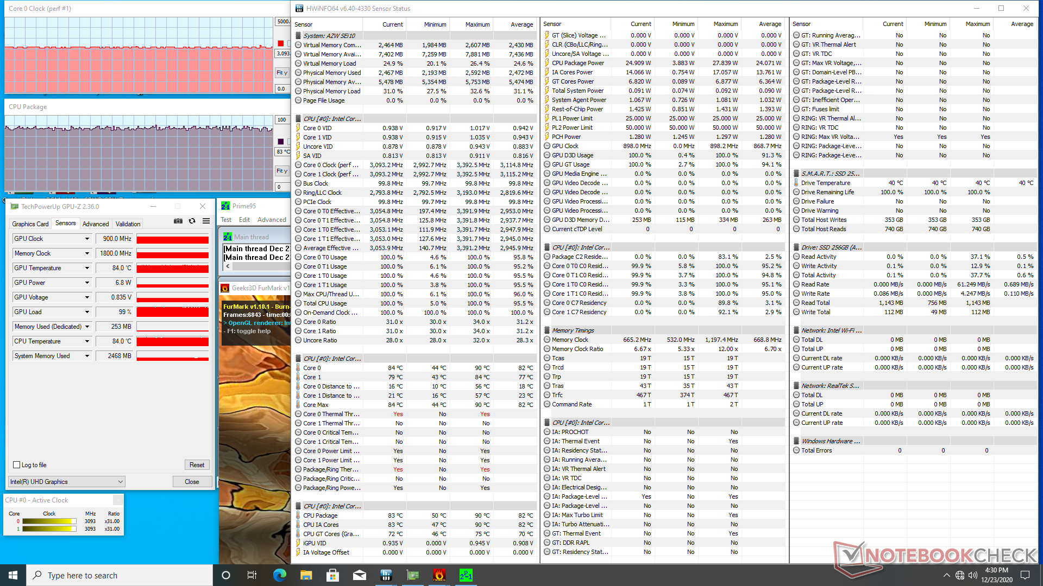Click the GPU-Z refresh sensors icon
This screenshot has width=1043, height=586.
point(192,221)
